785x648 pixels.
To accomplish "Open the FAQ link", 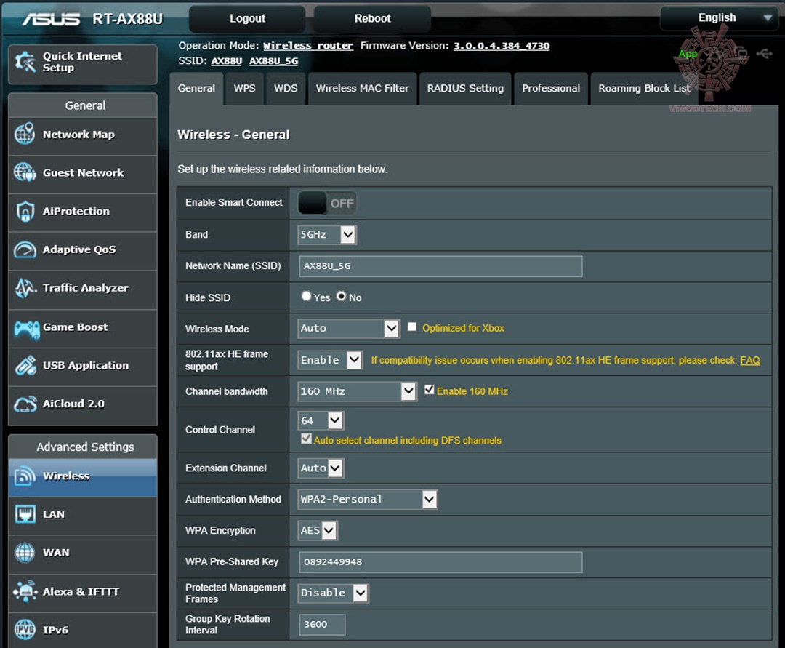I will 749,360.
